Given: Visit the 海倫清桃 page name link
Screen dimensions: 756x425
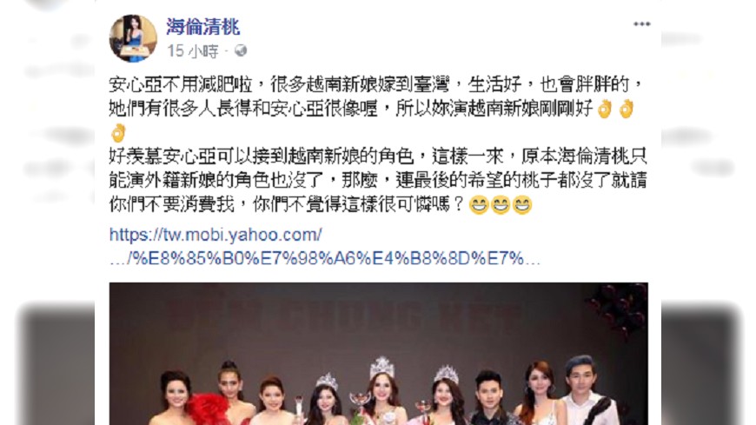Looking at the screenshot, I should [203, 27].
